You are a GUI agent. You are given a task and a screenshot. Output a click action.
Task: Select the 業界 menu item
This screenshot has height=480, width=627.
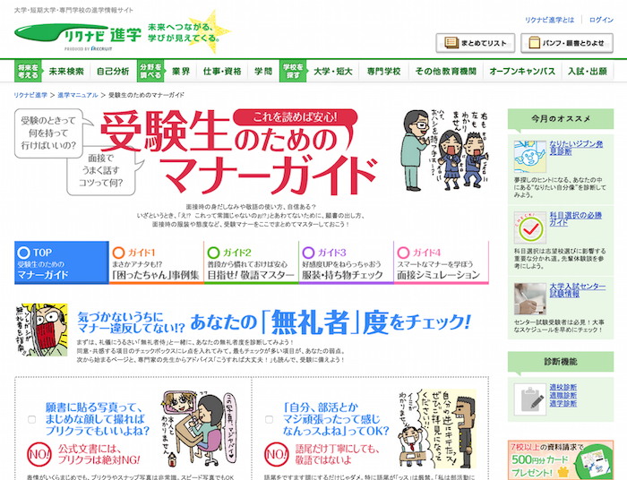tap(181, 72)
